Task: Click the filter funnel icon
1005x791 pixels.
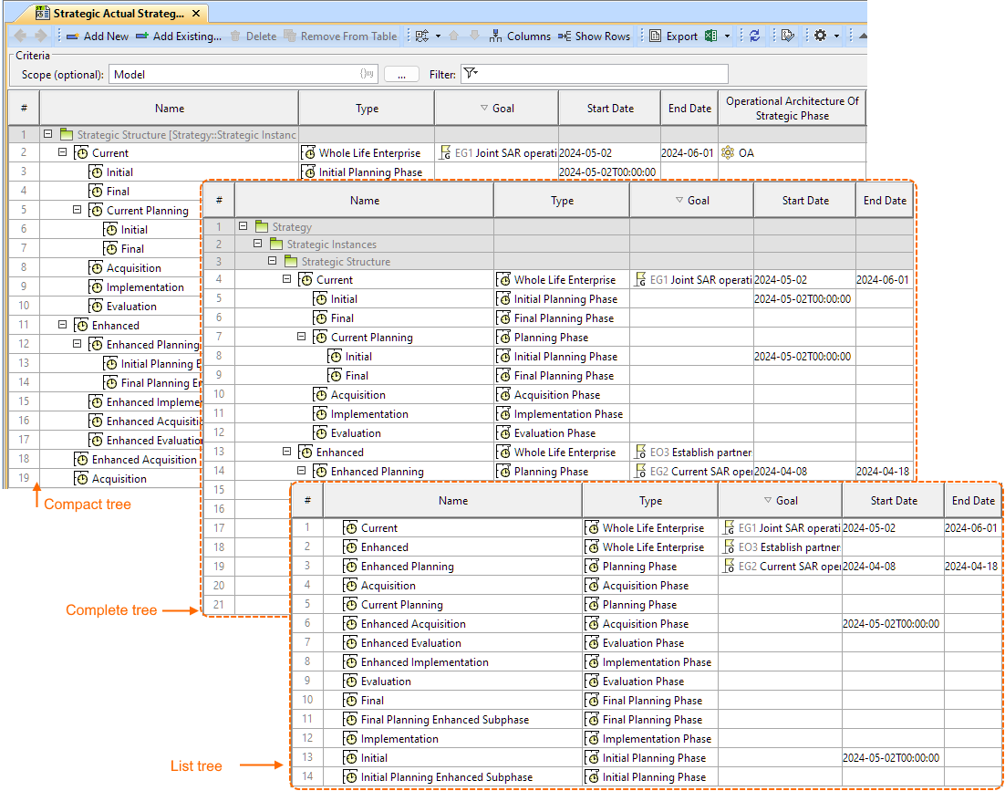Action: (x=470, y=74)
